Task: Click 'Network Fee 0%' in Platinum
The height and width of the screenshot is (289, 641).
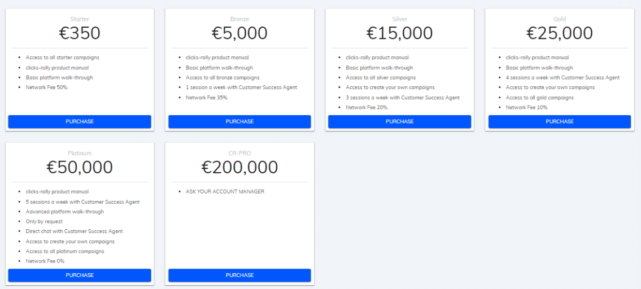Action: (x=45, y=261)
